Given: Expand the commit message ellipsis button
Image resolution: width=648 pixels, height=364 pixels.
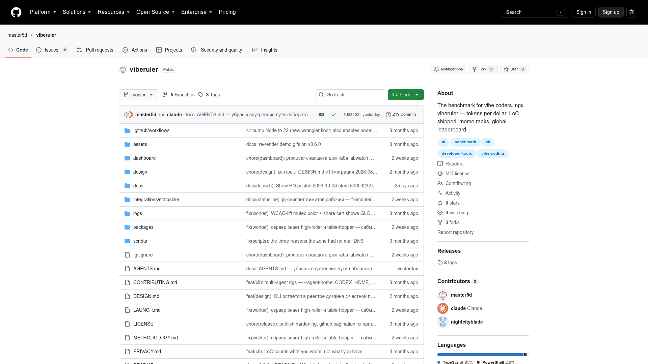Looking at the screenshot, I should tap(321, 115).
